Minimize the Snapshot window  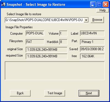93,4
